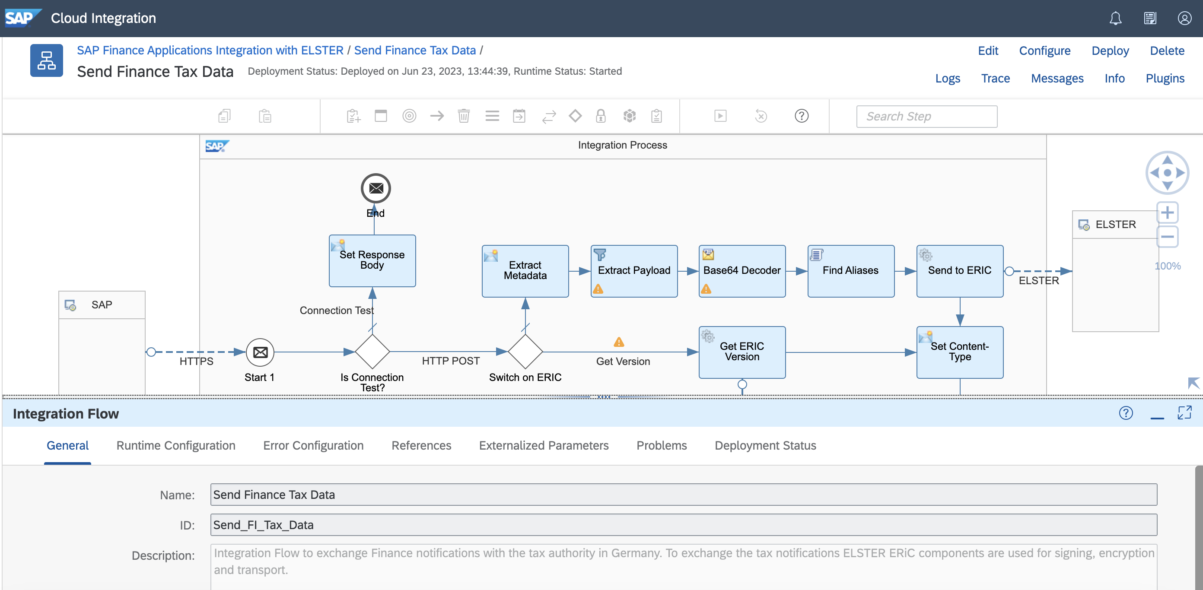This screenshot has width=1203, height=590.
Task: Click the clear simulation icon
Action: [761, 116]
